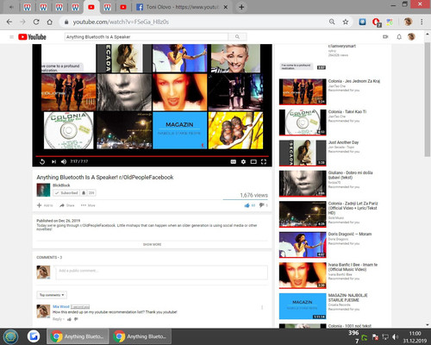Viewport: 431px width, 345px height.
Task: Open YouTube hamburger guide menu
Action: (x=11, y=37)
